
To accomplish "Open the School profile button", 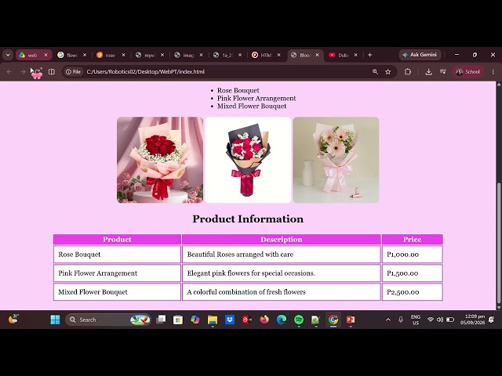I will 467,71.
